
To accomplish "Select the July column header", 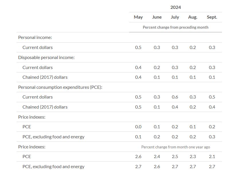I will (175, 17).
